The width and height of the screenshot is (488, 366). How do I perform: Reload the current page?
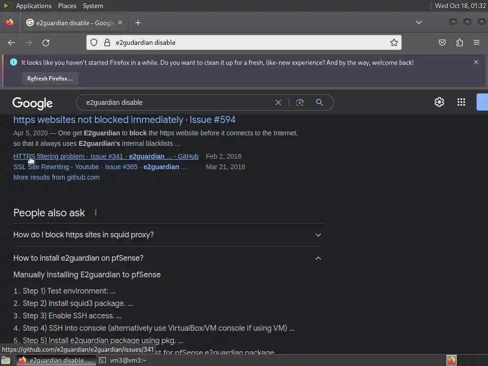46,42
